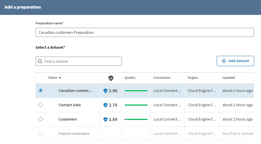Click the shield icon beside score 2.70
Screen dimensions: 261x144
[x=105, y=105]
